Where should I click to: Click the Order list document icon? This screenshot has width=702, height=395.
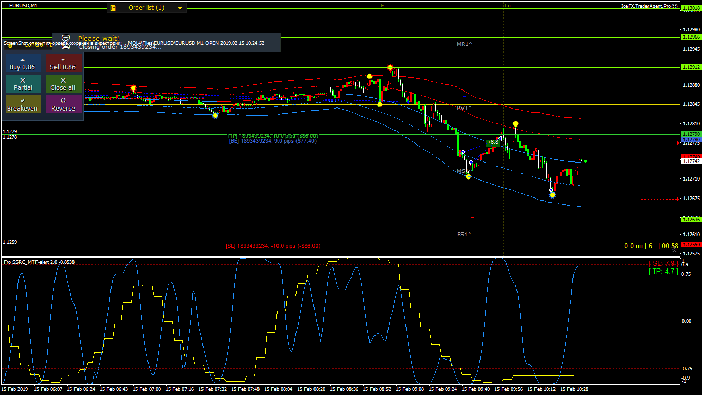(x=114, y=8)
